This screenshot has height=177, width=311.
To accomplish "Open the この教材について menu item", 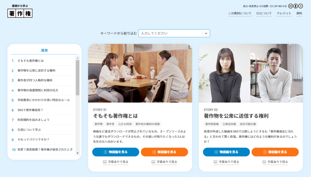I will point(240,13).
